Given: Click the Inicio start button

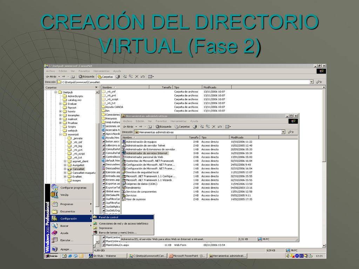Looking at the screenshot, I should [52, 256].
